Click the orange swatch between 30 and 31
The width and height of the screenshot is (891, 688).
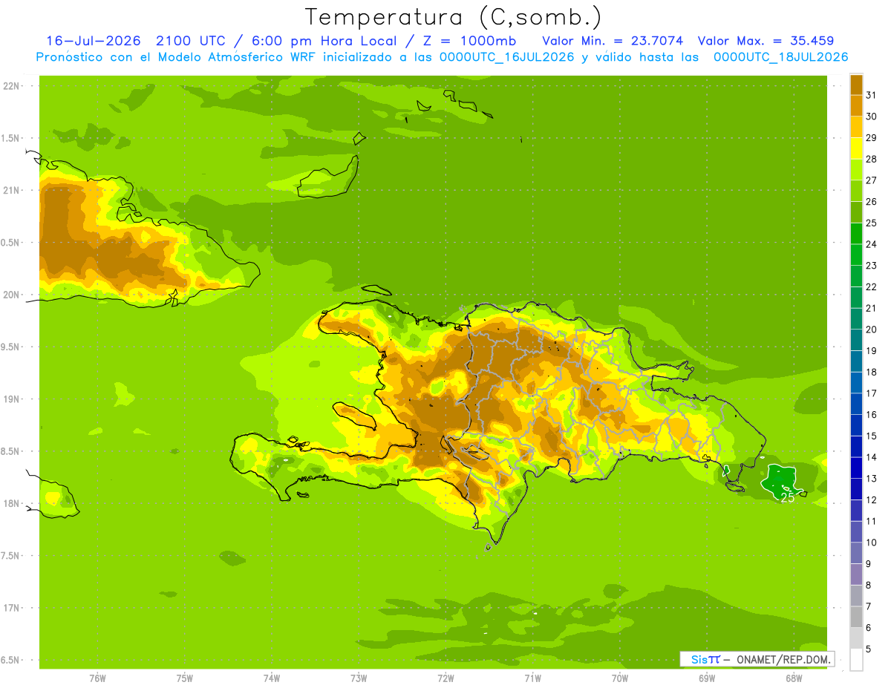pos(856,106)
